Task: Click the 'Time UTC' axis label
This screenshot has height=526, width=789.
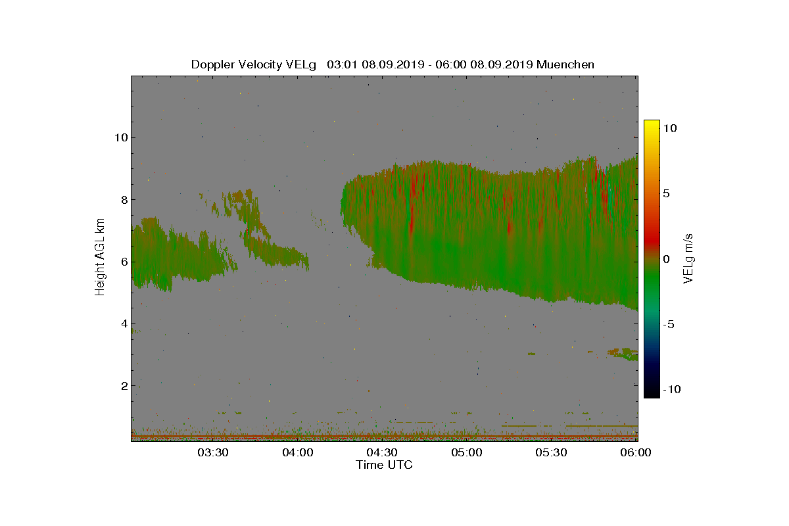Action: click(384, 465)
